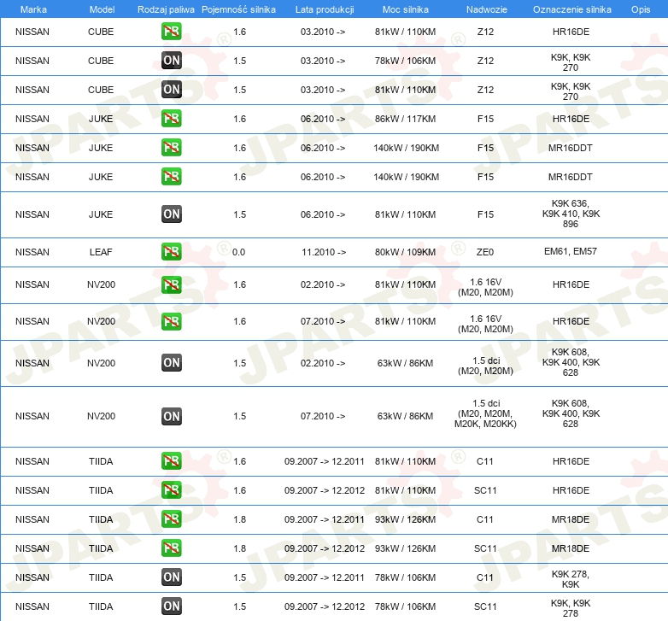
Task: Click the Marka column header
Action: pos(33,9)
